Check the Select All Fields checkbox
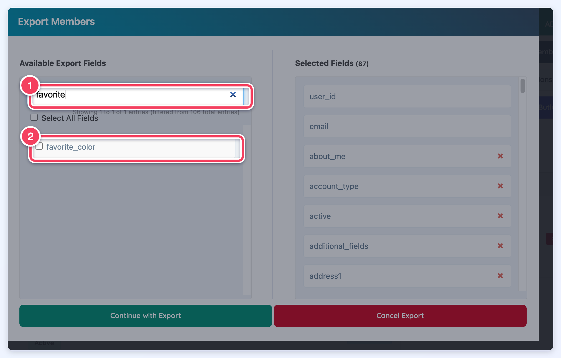The height and width of the screenshot is (358, 561). coord(34,117)
